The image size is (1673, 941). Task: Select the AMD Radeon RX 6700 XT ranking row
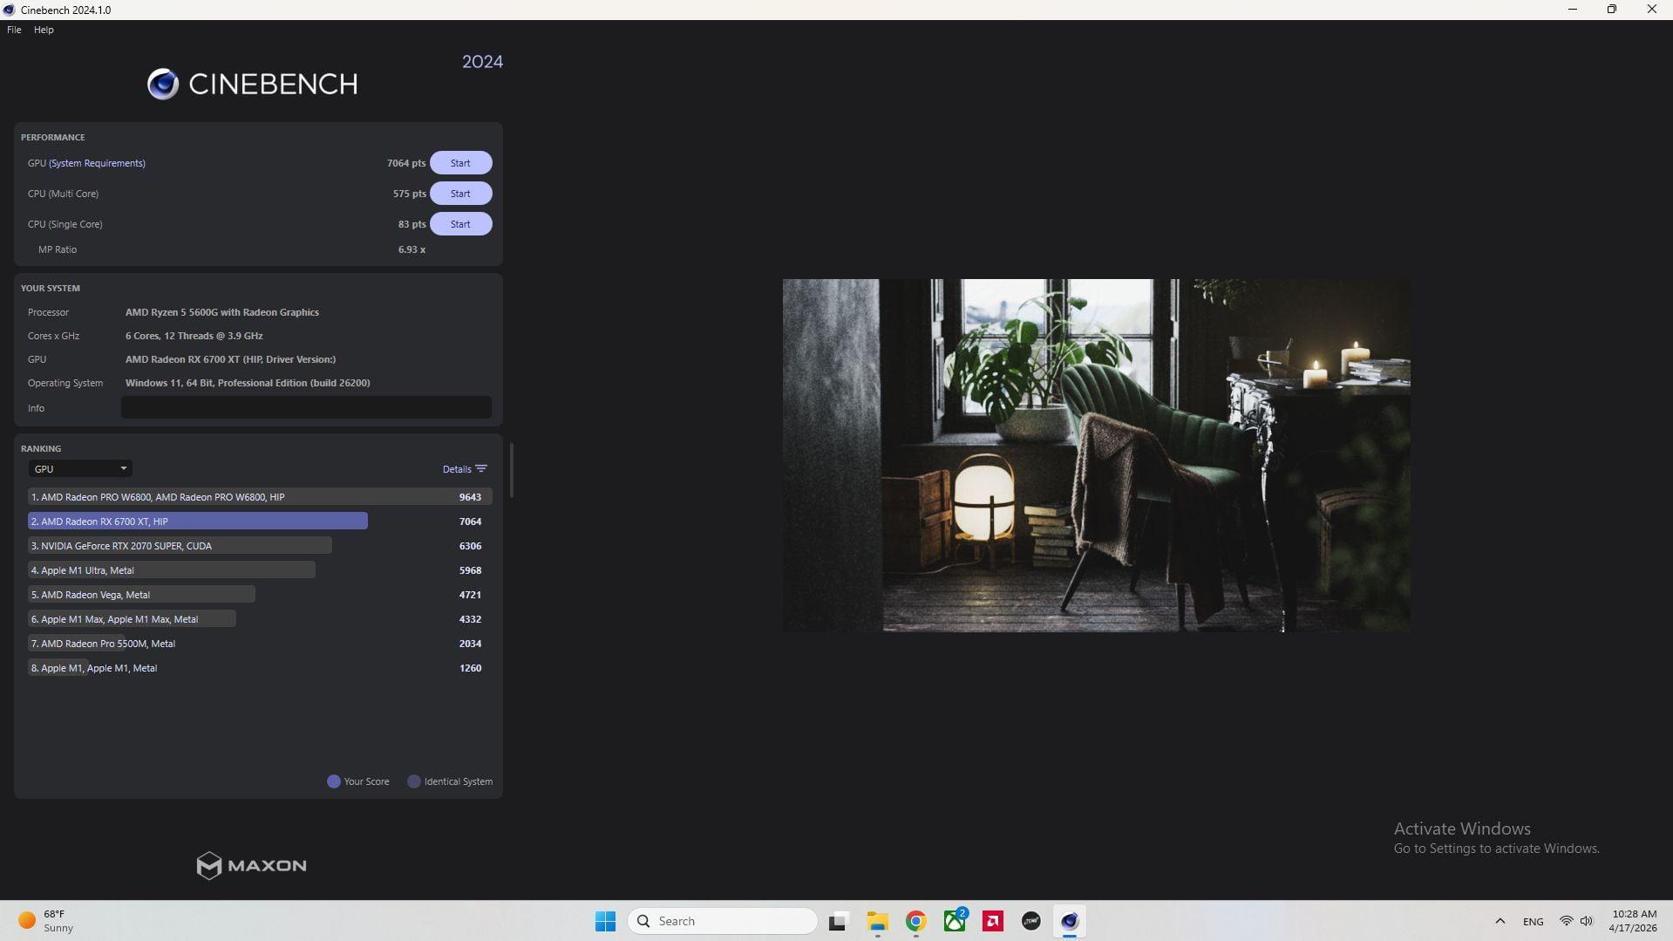click(x=260, y=522)
